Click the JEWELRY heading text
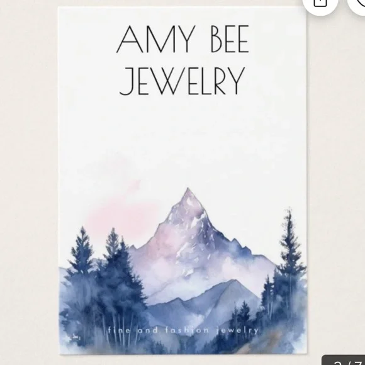This screenshot has height=365, width=365. pos(182,81)
